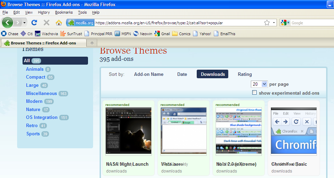Sort themes by Date

tap(182, 74)
